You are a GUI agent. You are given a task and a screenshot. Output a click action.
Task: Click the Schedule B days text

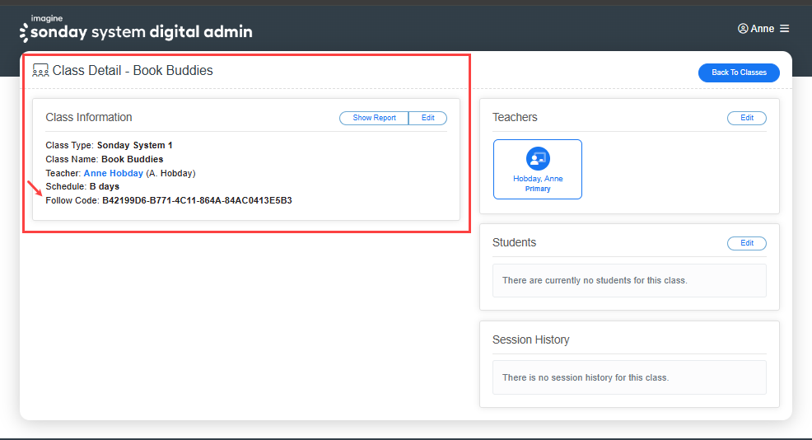tap(82, 186)
